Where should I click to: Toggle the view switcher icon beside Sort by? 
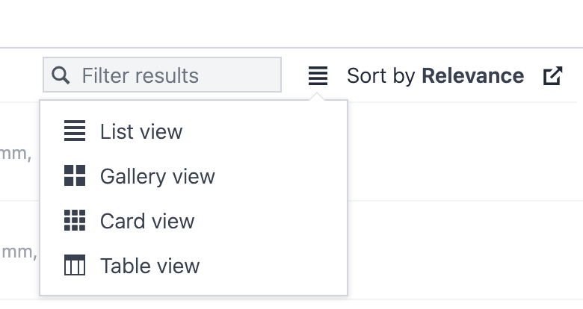318,75
